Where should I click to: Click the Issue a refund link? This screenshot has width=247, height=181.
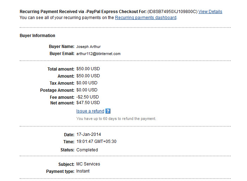90,111
